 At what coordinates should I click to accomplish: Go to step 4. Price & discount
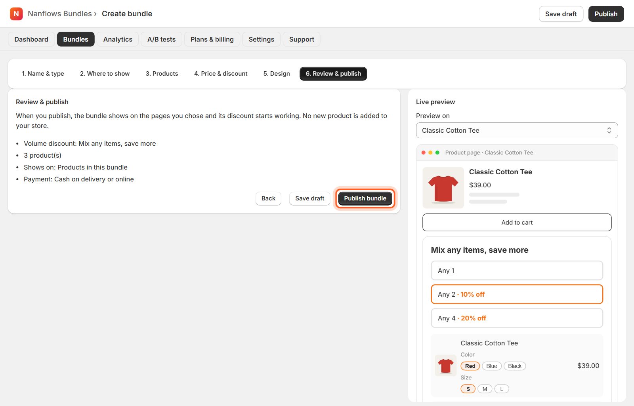[221, 74]
